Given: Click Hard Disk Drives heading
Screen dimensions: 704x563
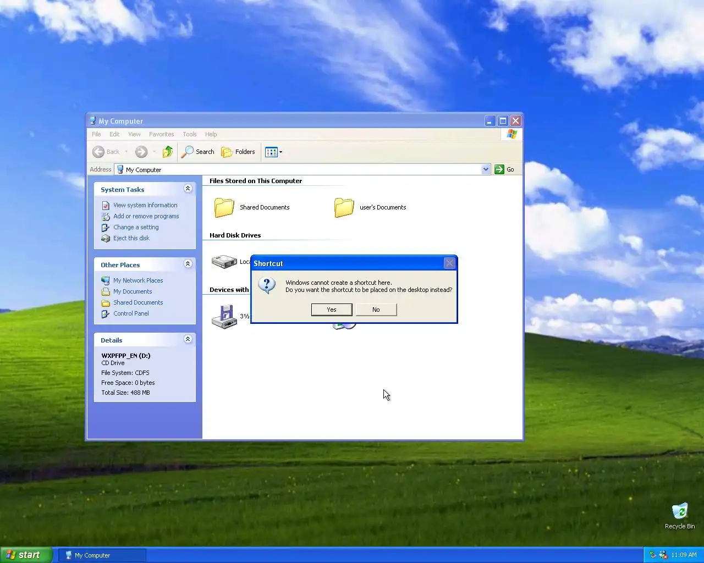Looking at the screenshot, I should 235,235.
